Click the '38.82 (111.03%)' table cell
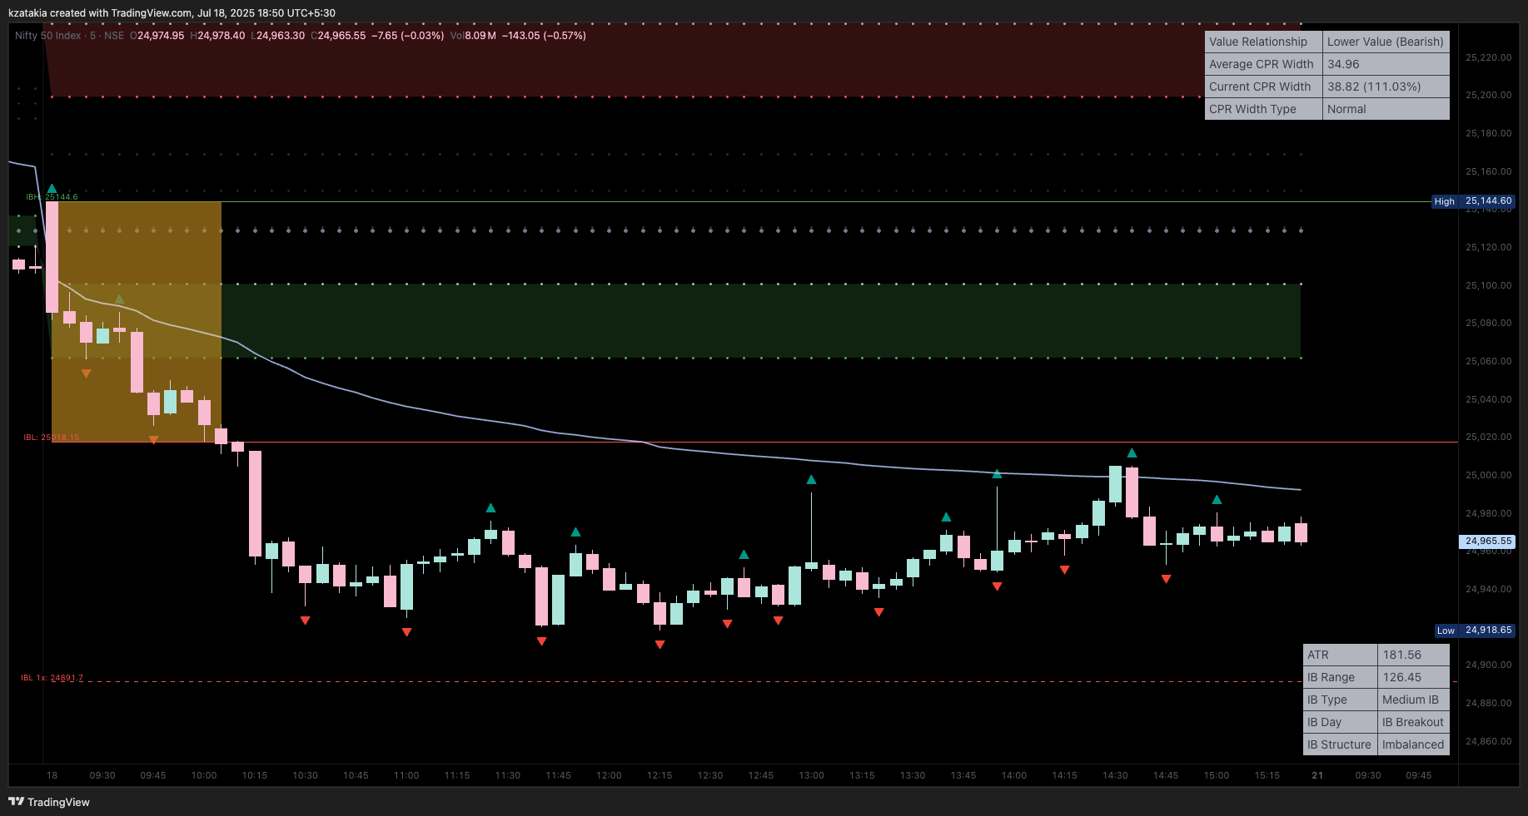This screenshot has height=816, width=1528. pos(1386,87)
